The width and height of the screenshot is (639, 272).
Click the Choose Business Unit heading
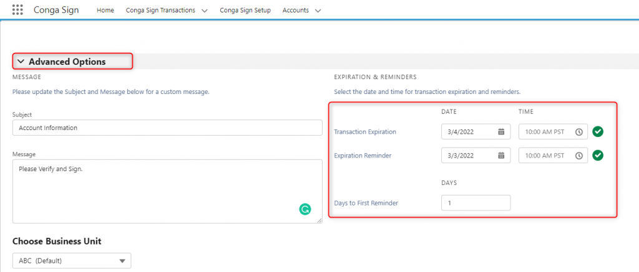(x=57, y=242)
